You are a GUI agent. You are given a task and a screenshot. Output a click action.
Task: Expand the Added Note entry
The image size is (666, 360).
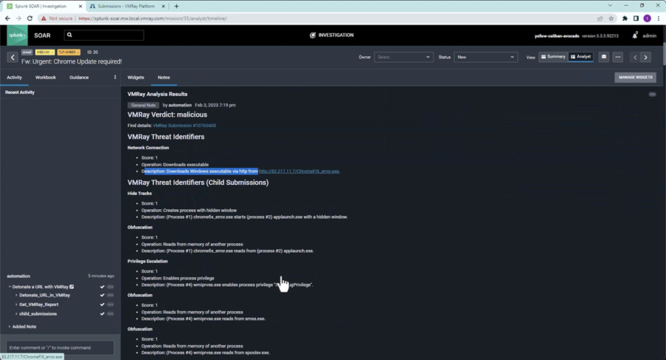(10, 327)
